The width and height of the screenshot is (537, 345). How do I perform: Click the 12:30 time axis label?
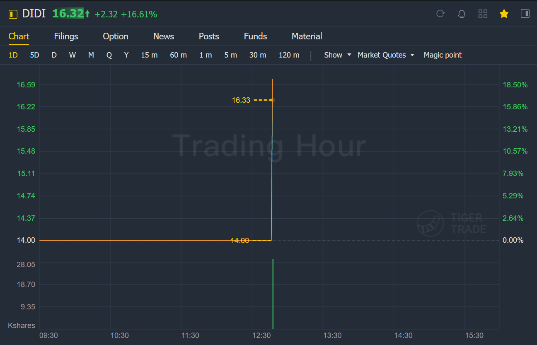pos(261,335)
